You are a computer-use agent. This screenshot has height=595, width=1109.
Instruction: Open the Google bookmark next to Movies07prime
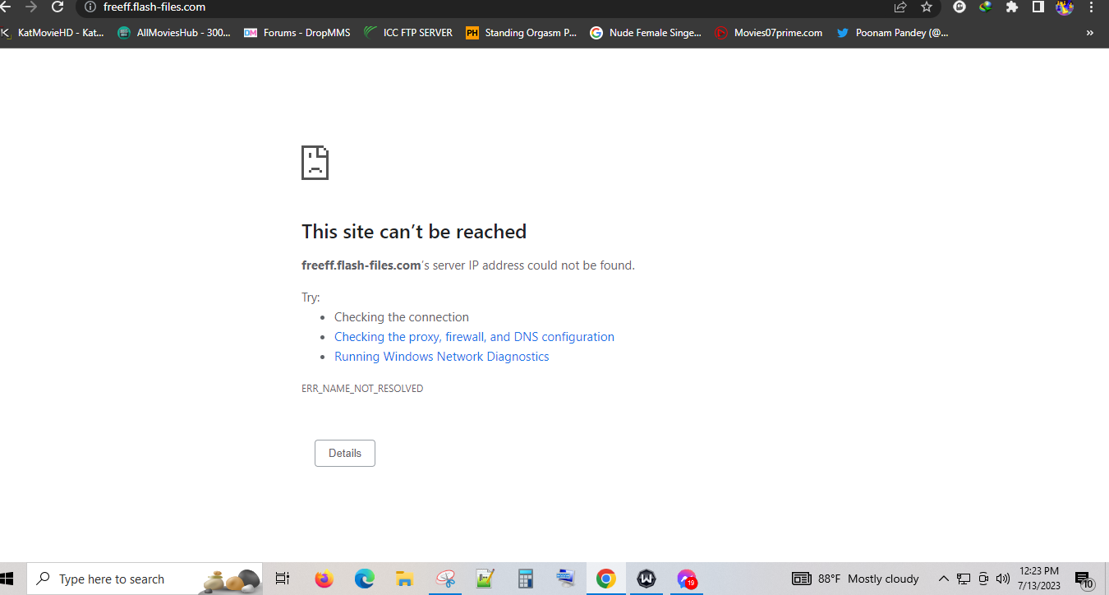pos(646,33)
